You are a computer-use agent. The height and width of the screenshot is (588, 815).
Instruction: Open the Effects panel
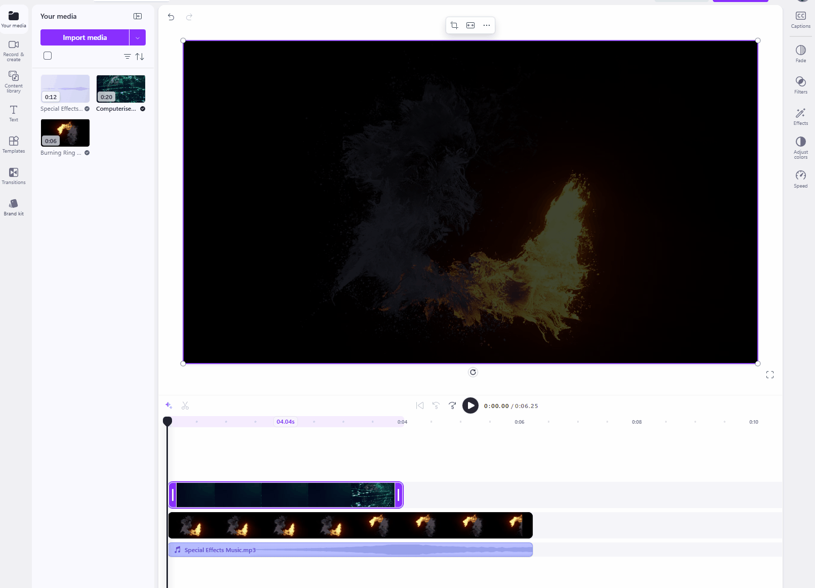point(800,116)
